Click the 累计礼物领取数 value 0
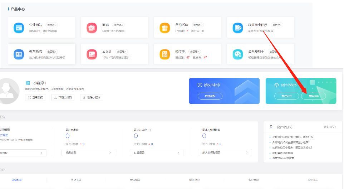The width and height of the screenshot is (344, 189). click(x=204, y=136)
